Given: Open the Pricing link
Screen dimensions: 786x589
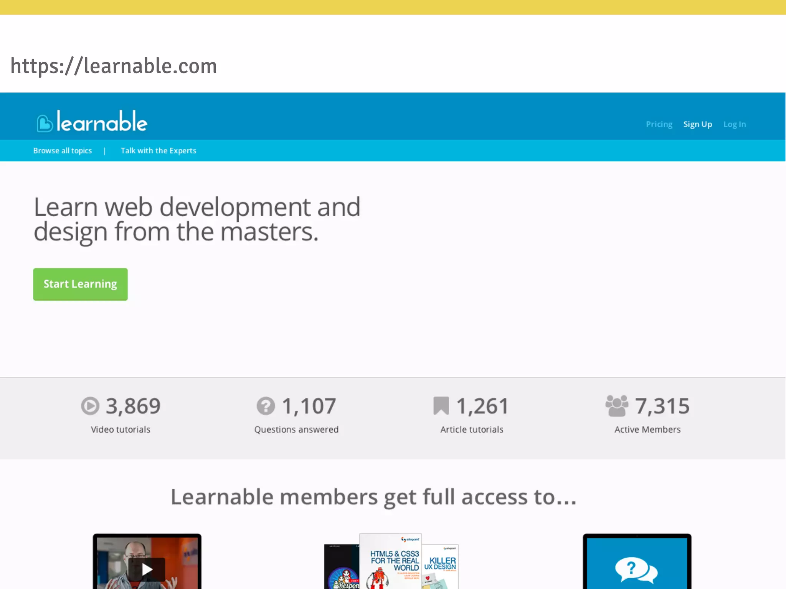Looking at the screenshot, I should tap(659, 124).
